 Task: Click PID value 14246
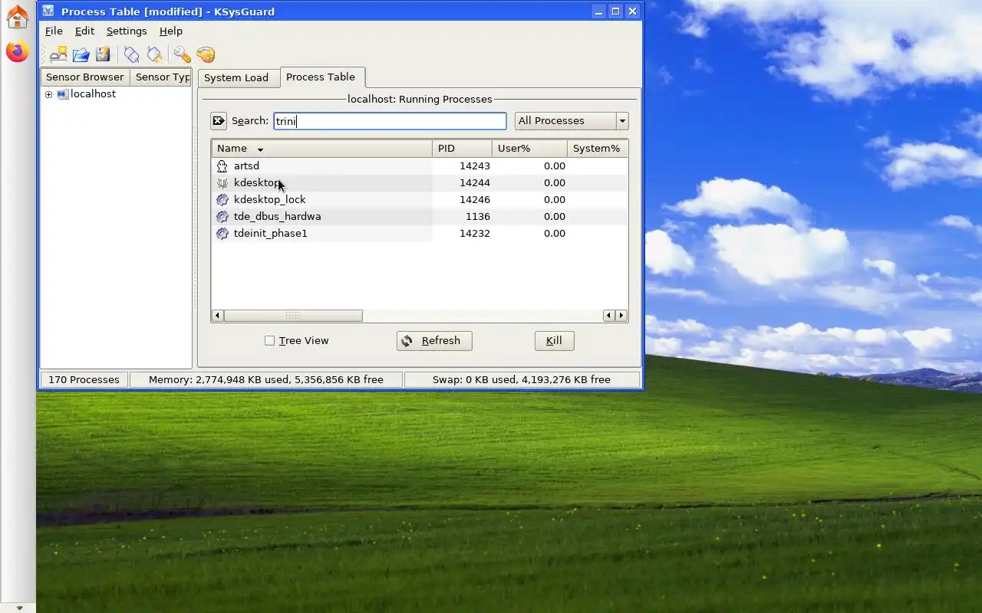[475, 200]
